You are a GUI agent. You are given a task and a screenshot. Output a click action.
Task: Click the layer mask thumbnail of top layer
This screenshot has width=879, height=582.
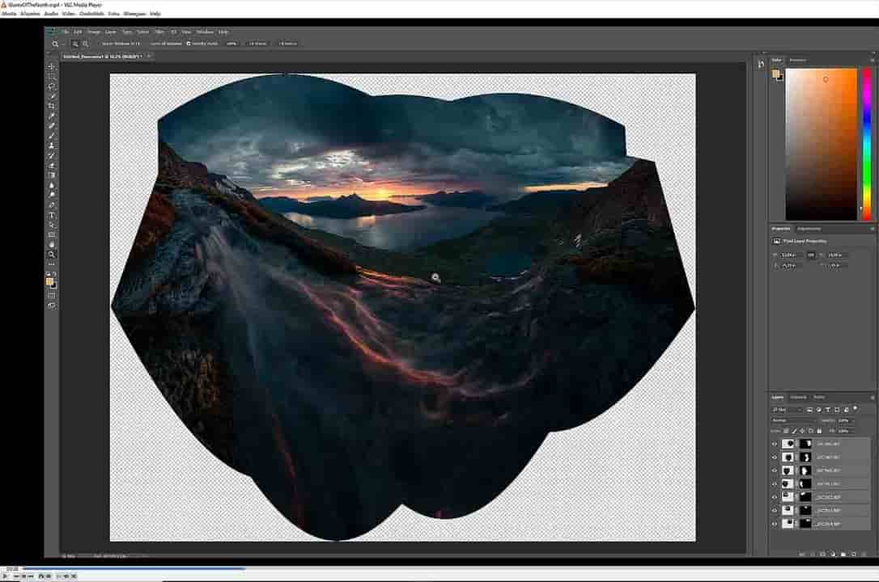[805, 444]
